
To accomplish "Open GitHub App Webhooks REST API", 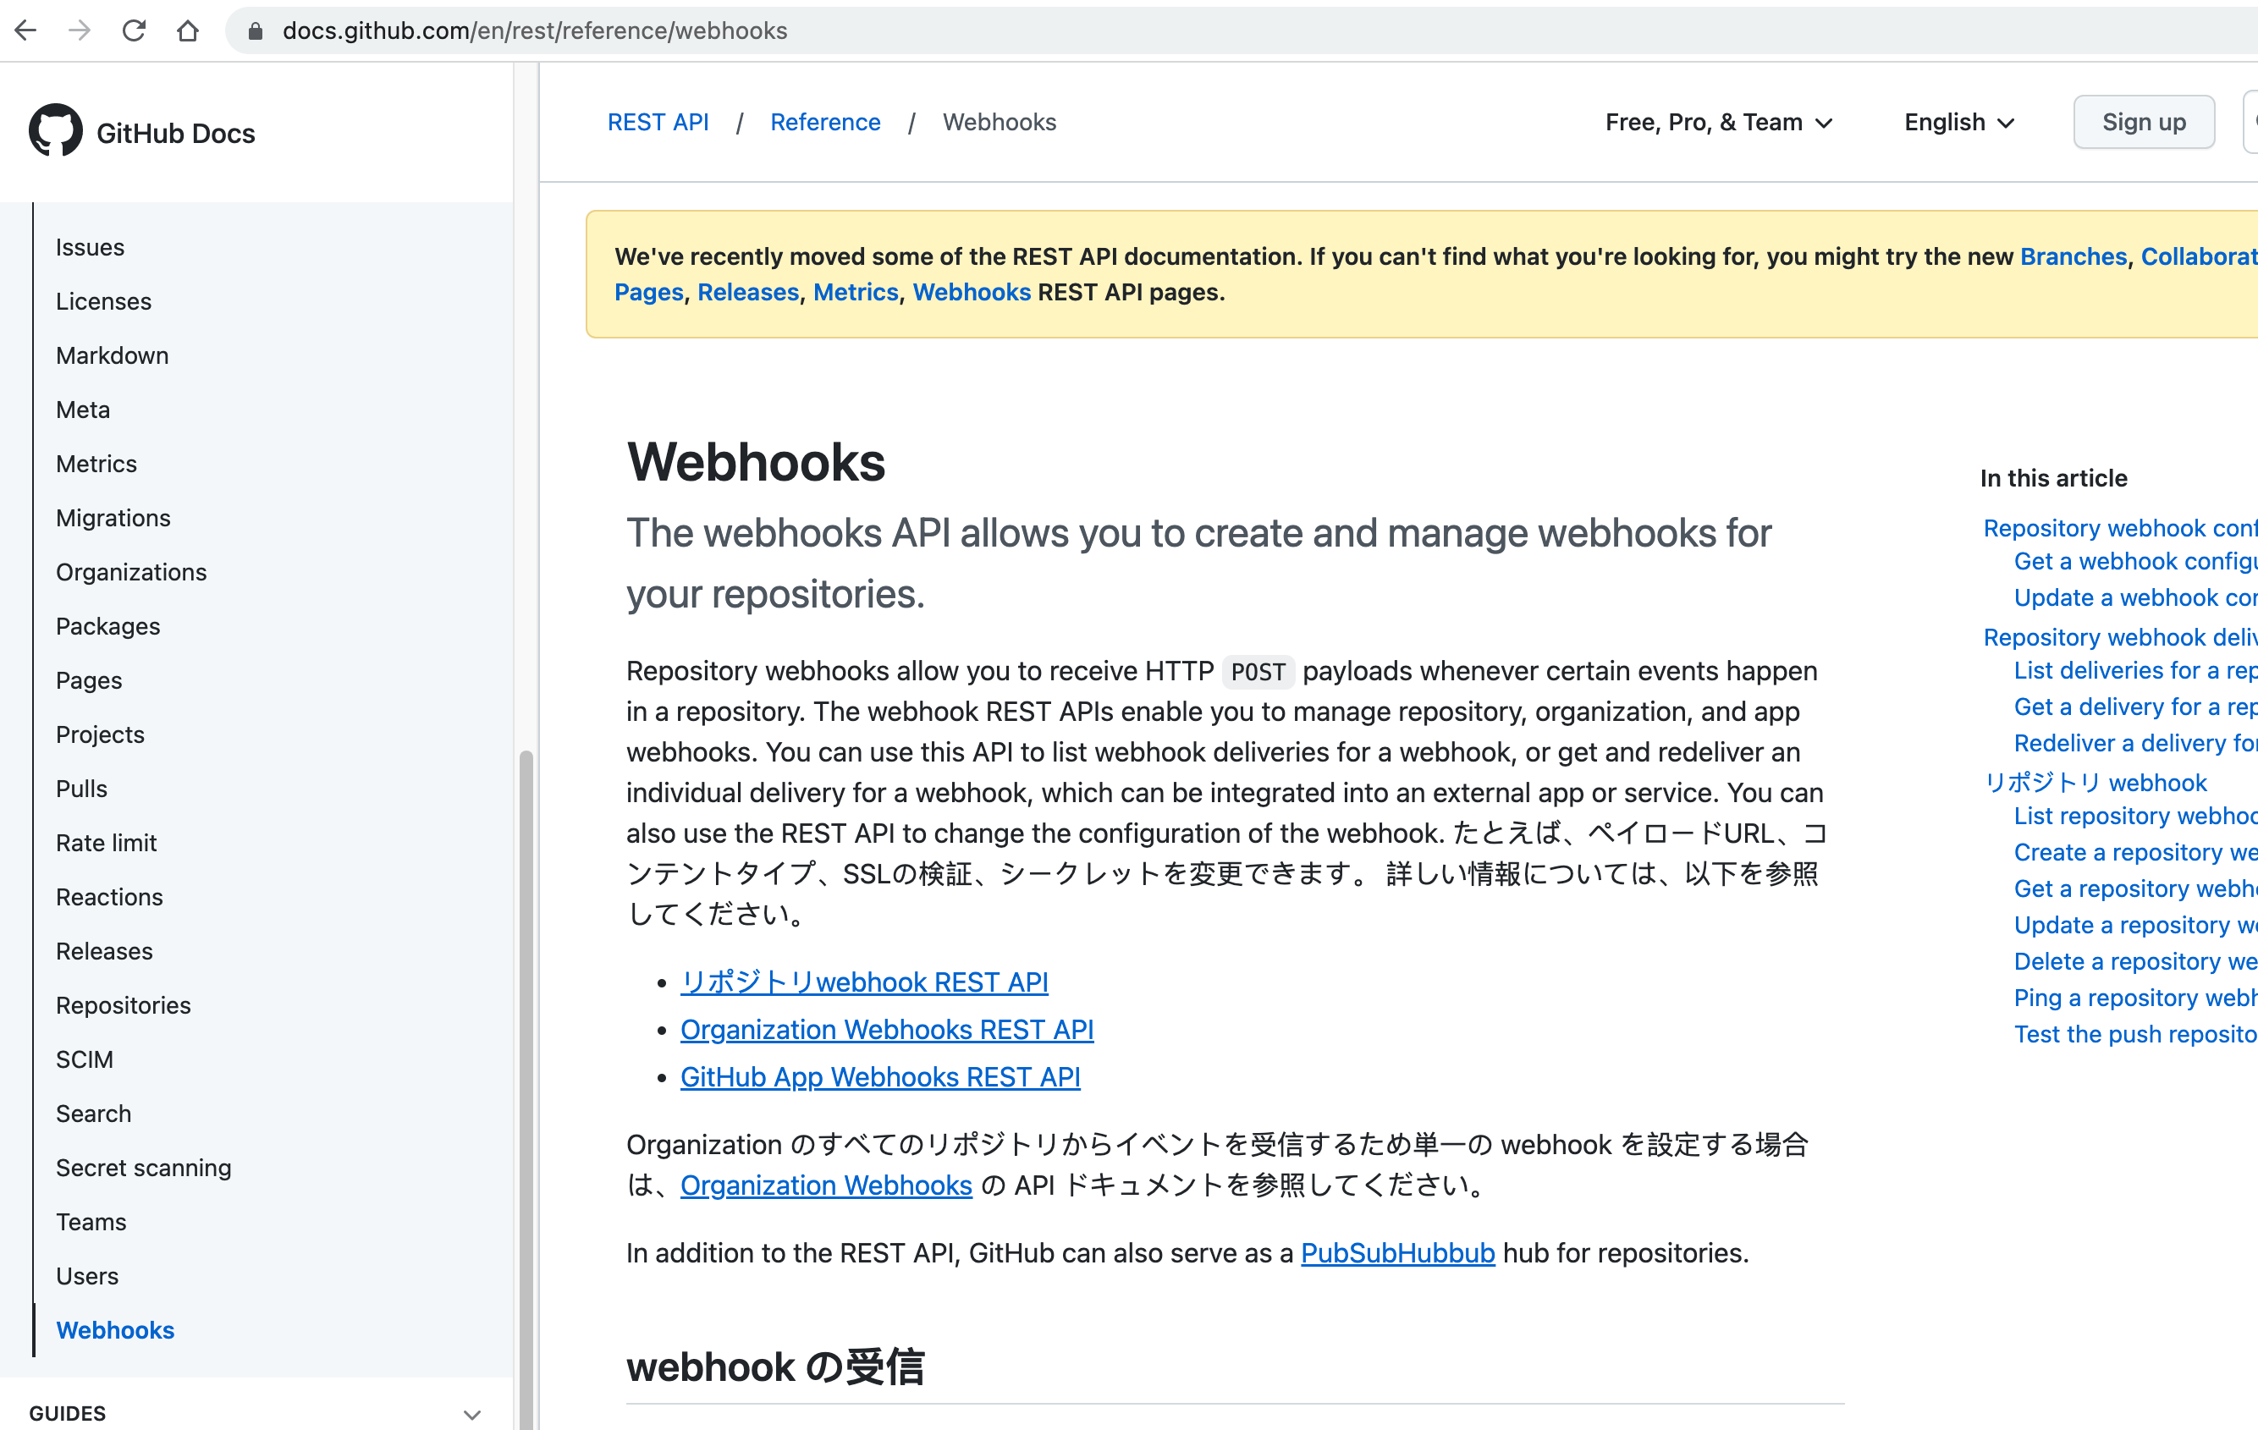I will click(x=879, y=1076).
